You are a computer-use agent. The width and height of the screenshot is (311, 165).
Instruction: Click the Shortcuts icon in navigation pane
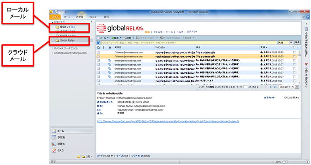(x=88, y=157)
